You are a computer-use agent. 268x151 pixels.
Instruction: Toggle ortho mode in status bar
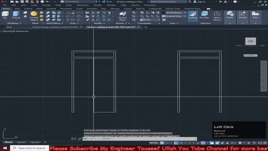[176, 143]
